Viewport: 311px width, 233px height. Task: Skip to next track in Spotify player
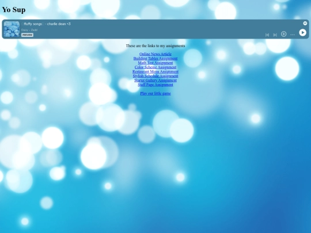275,35
